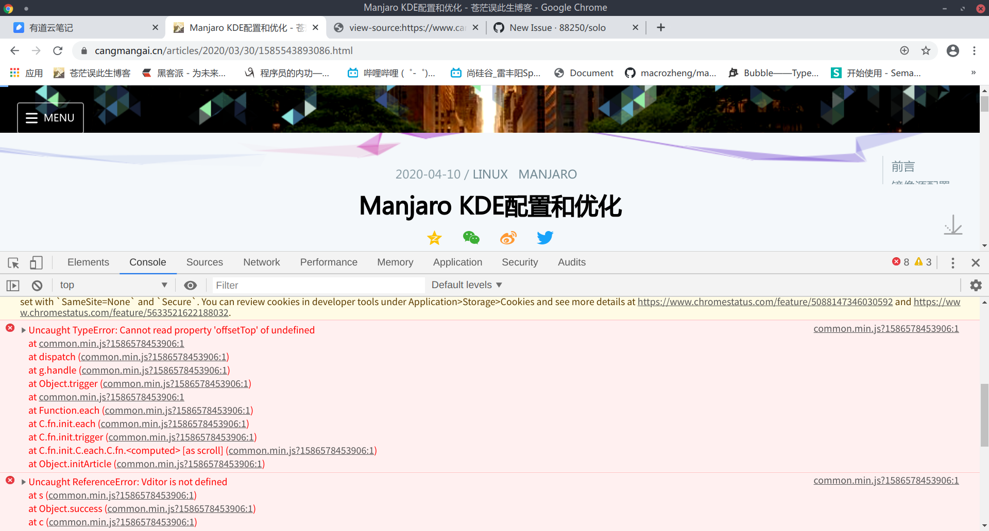Image resolution: width=989 pixels, height=531 pixels.
Task: Show the console sidebar
Action: pos(13,285)
